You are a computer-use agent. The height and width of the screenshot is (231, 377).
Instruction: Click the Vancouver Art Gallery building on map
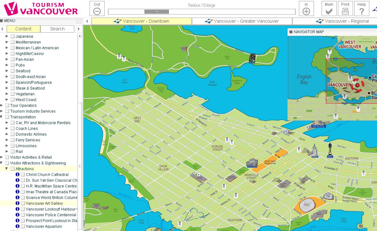pos(252,163)
